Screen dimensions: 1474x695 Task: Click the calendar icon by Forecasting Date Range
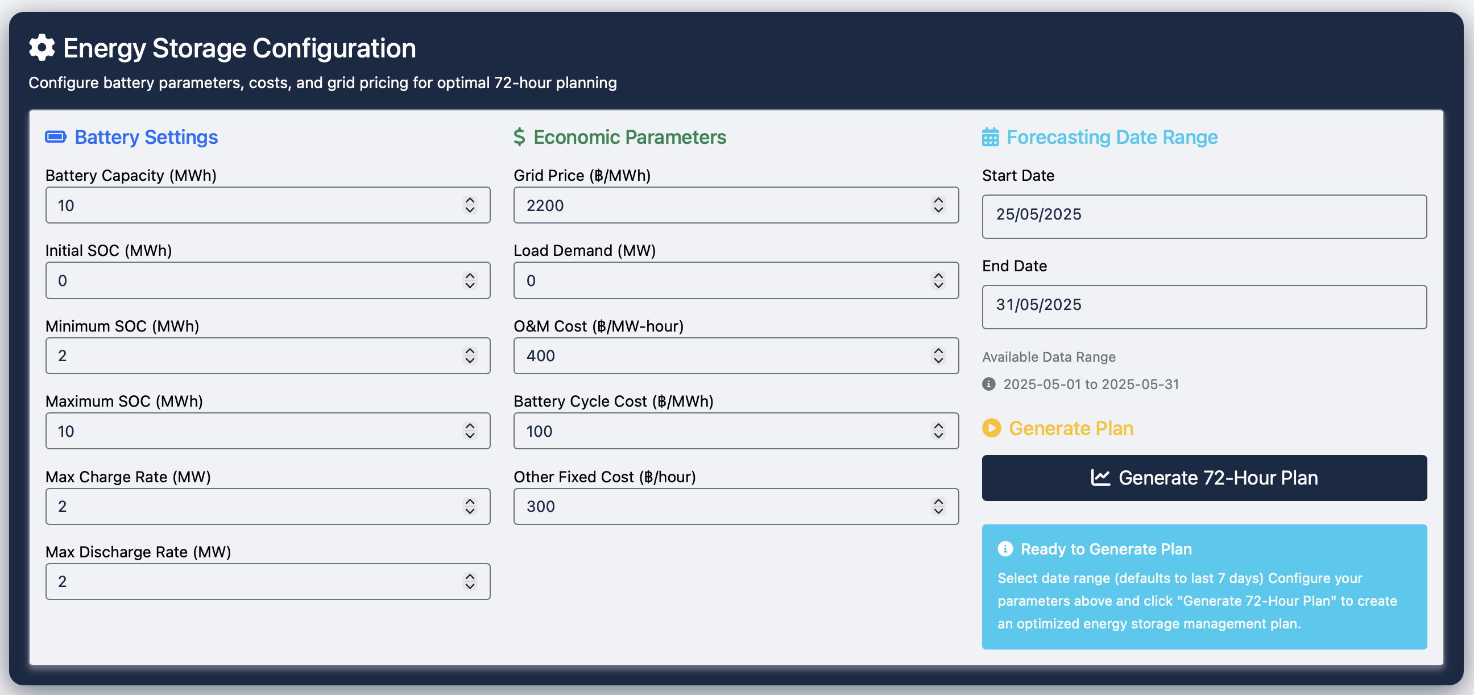991,138
